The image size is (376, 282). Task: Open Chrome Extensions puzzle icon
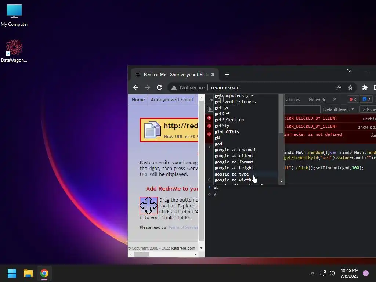365,87
